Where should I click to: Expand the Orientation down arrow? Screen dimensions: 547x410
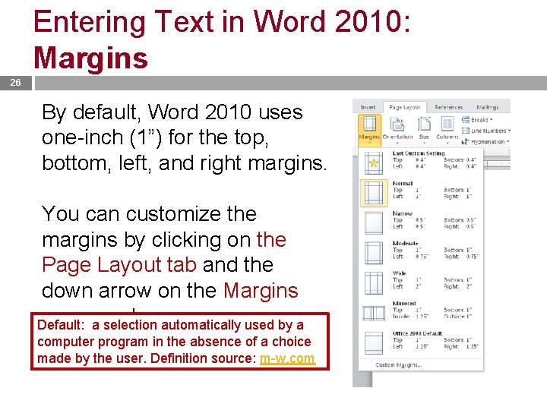pos(397,143)
